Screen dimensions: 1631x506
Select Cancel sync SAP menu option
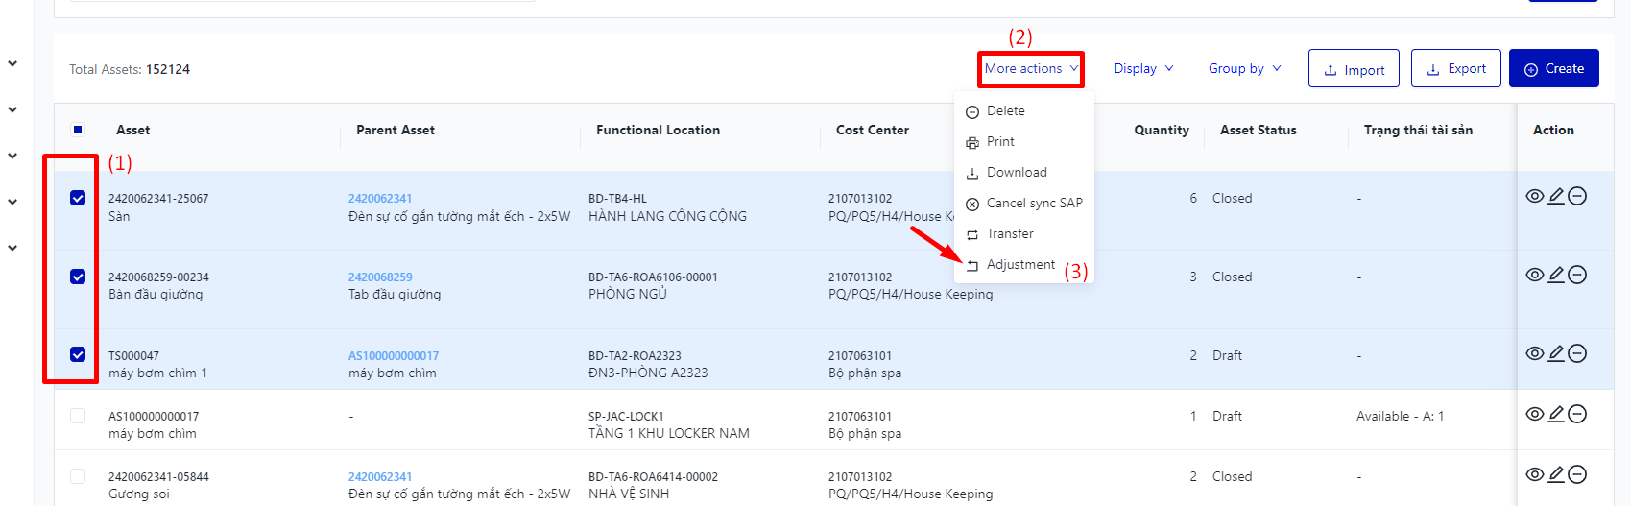point(1033,204)
